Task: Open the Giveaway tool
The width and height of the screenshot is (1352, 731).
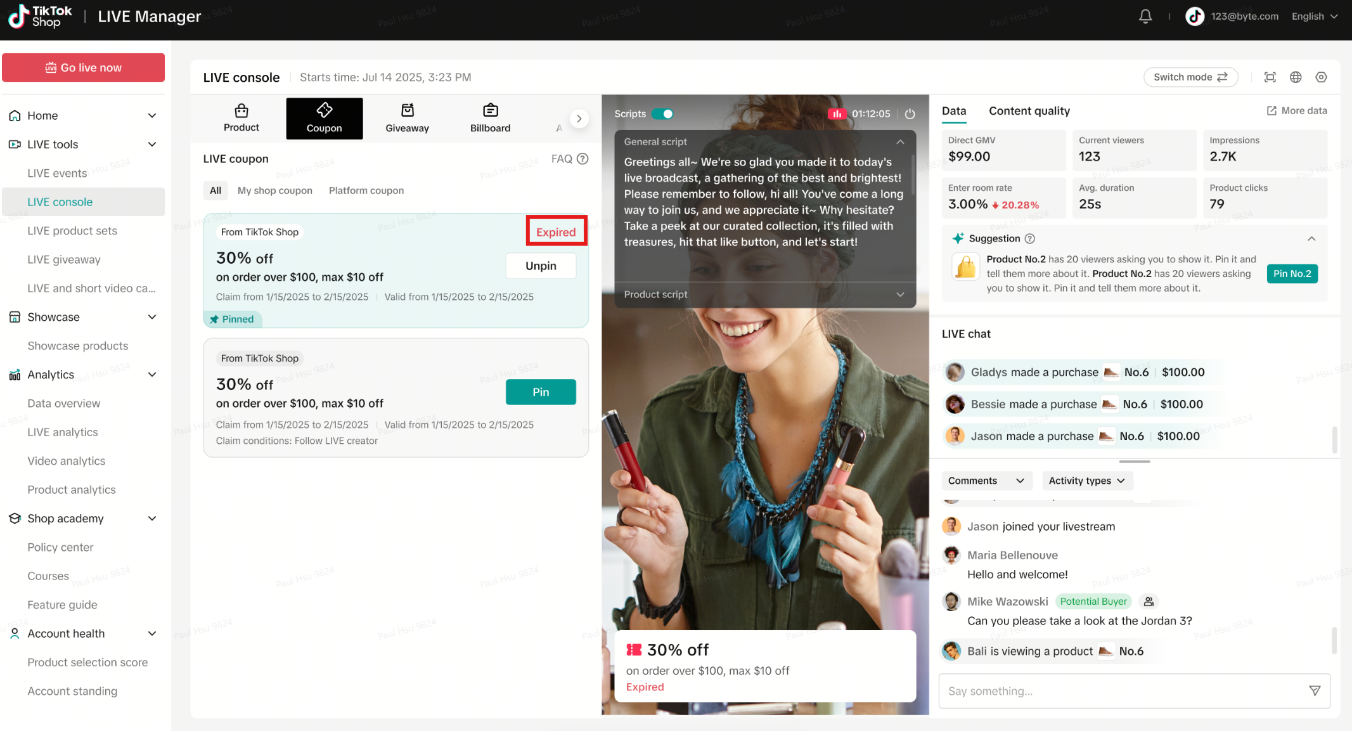Action: tap(407, 119)
